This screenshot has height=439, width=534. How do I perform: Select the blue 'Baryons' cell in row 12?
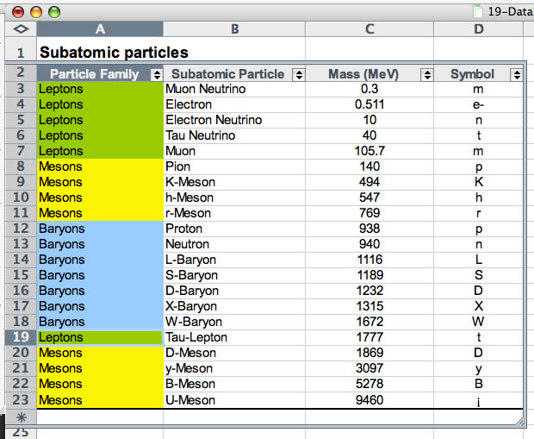click(100, 229)
